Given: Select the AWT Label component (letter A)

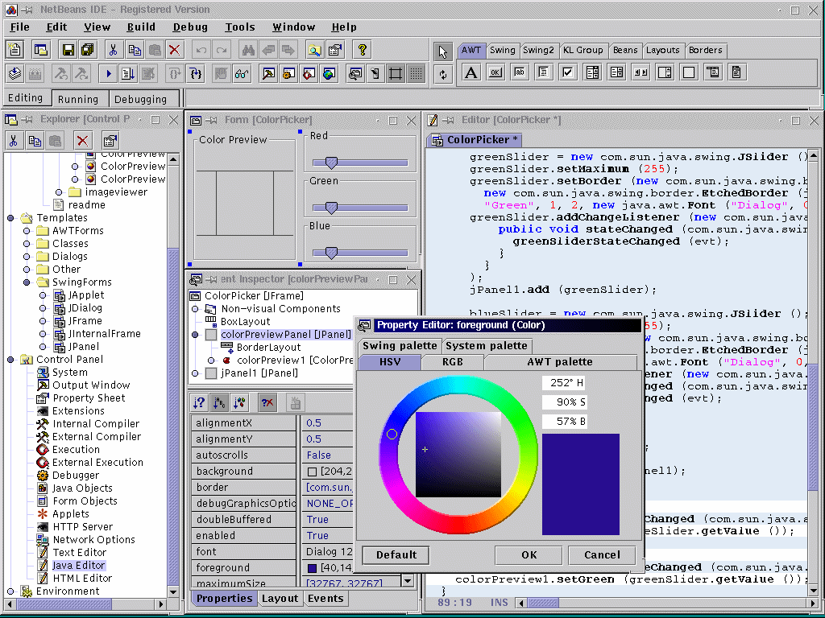Looking at the screenshot, I should [471, 73].
